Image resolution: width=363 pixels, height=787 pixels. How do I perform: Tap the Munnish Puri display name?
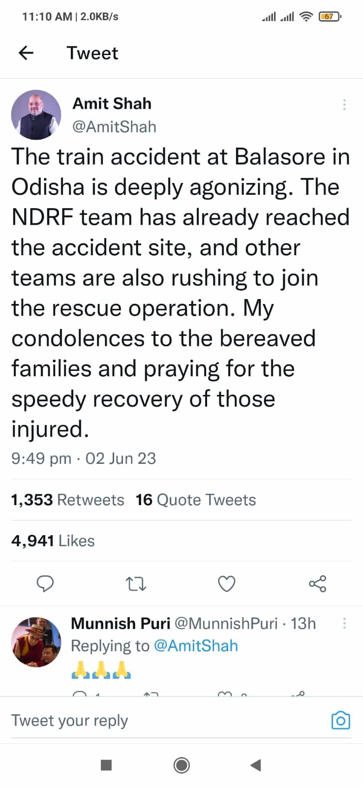tap(121, 623)
